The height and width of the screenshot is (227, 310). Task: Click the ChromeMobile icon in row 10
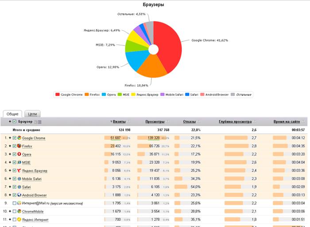[x=19, y=211]
